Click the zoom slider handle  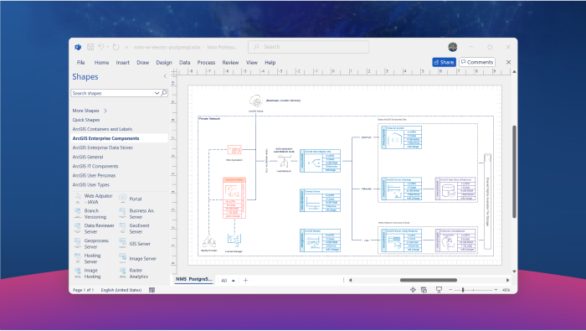click(x=463, y=290)
